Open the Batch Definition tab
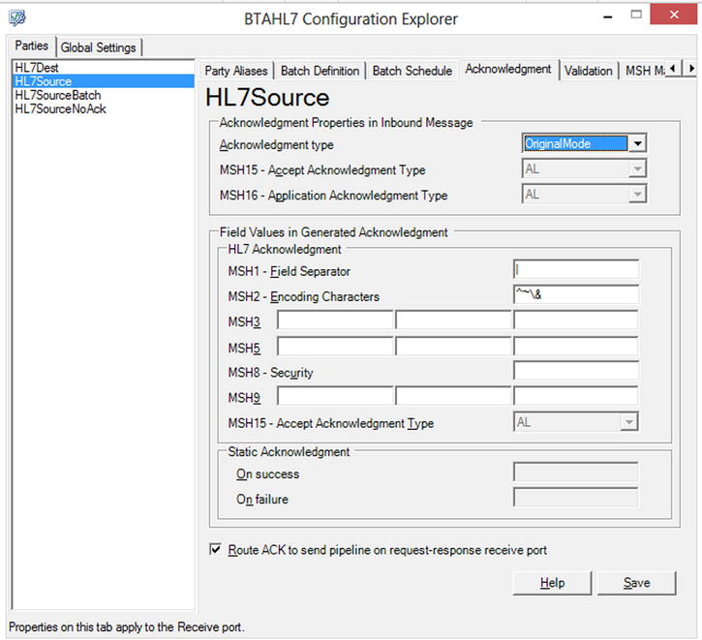Screen dimensions: 702x640 [x=320, y=71]
